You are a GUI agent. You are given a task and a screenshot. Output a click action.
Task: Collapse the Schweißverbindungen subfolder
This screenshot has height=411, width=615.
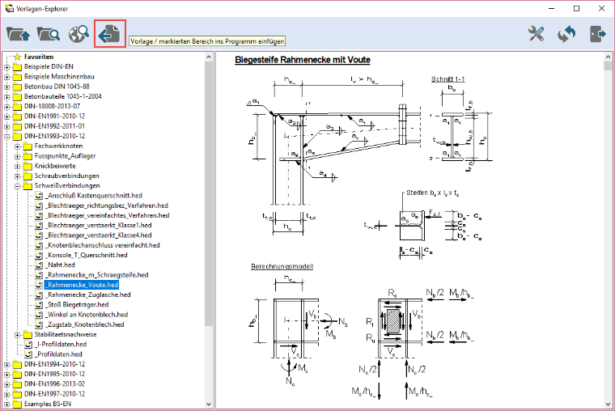point(17,186)
